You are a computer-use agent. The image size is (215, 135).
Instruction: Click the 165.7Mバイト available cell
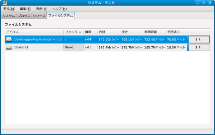pos(154,47)
